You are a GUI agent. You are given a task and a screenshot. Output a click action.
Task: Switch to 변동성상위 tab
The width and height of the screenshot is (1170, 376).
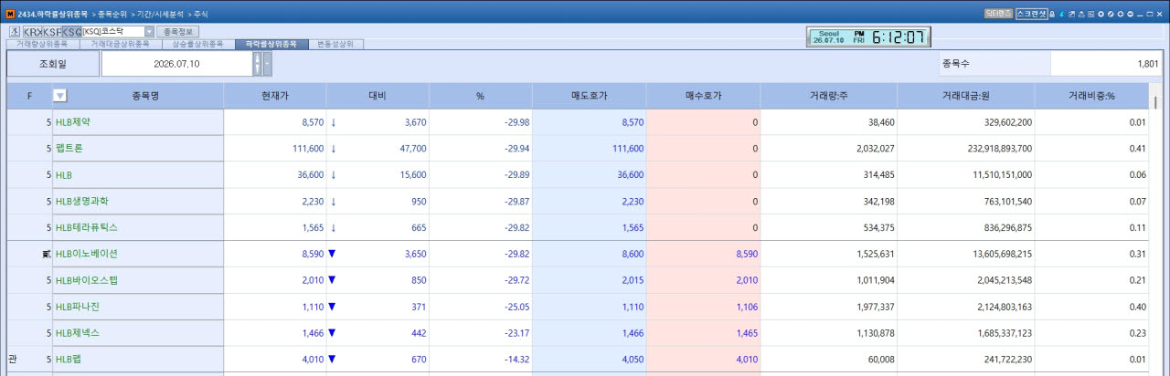click(x=335, y=44)
